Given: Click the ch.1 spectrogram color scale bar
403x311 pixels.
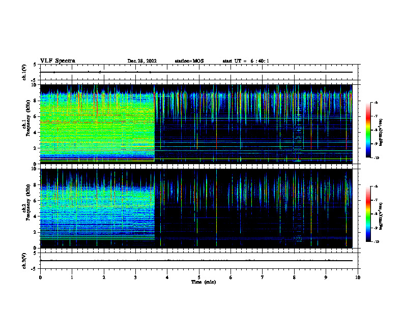Looking at the screenshot, I should click(x=368, y=130).
